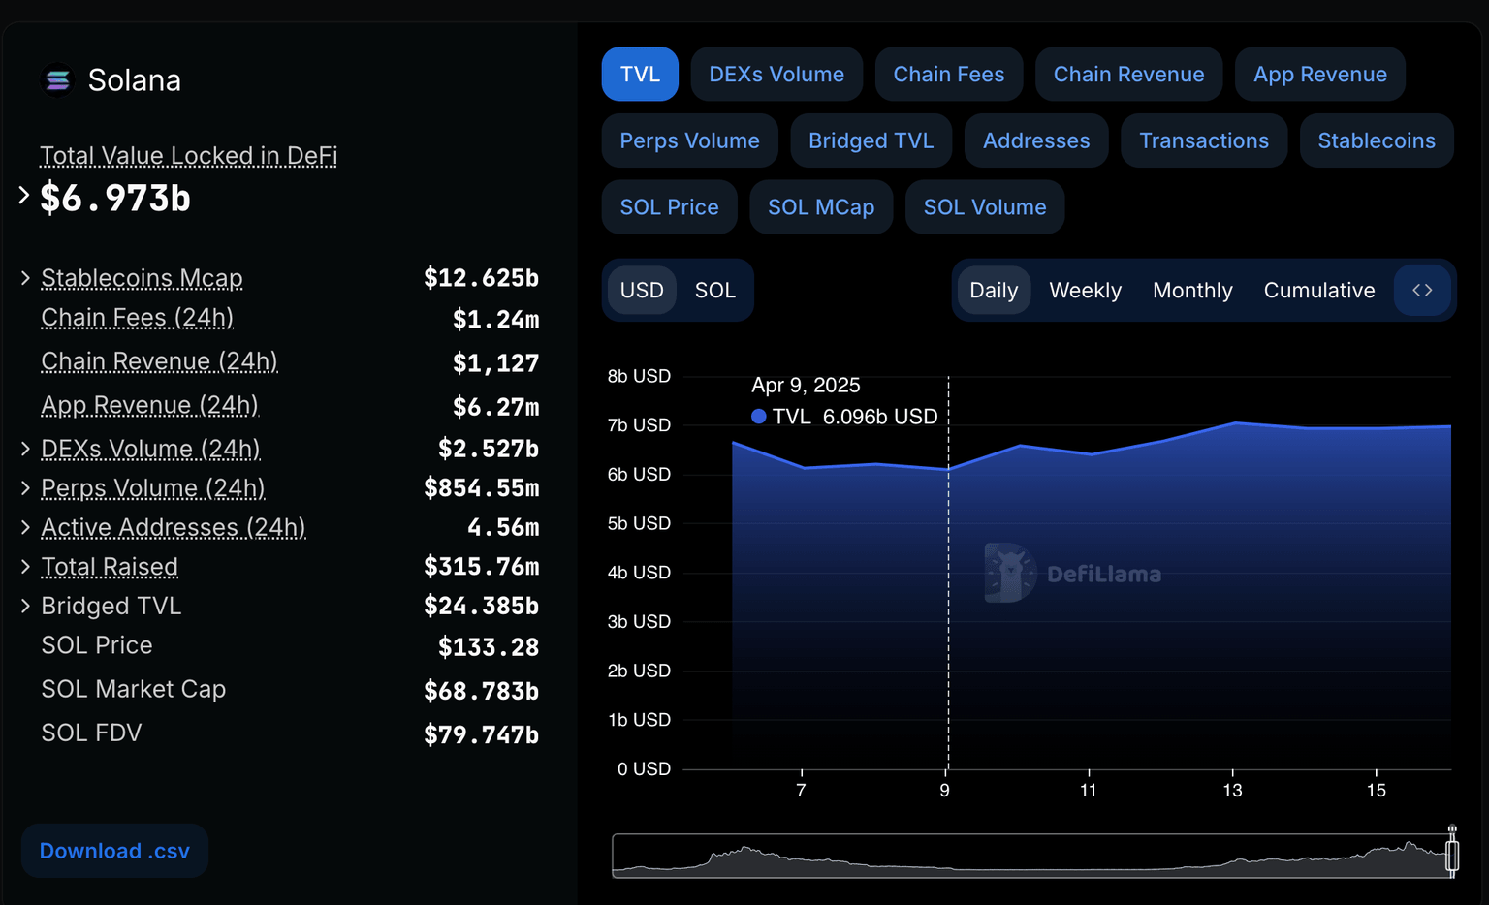Expand the Bridged TVL row
Image resolution: width=1489 pixels, height=905 pixels.
coord(25,606)
